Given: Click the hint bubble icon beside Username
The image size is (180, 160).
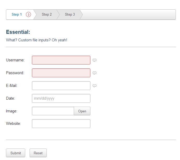Looking at the screenshot, I should coord(95,60).
